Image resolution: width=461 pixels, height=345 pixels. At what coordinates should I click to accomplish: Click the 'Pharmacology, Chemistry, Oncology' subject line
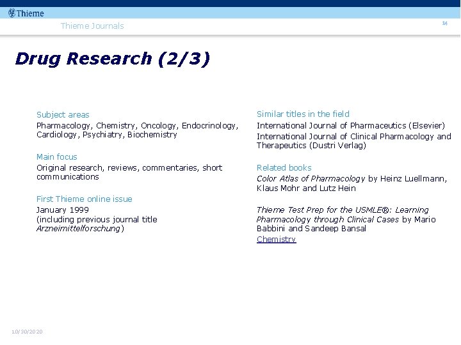pos(137,126)
